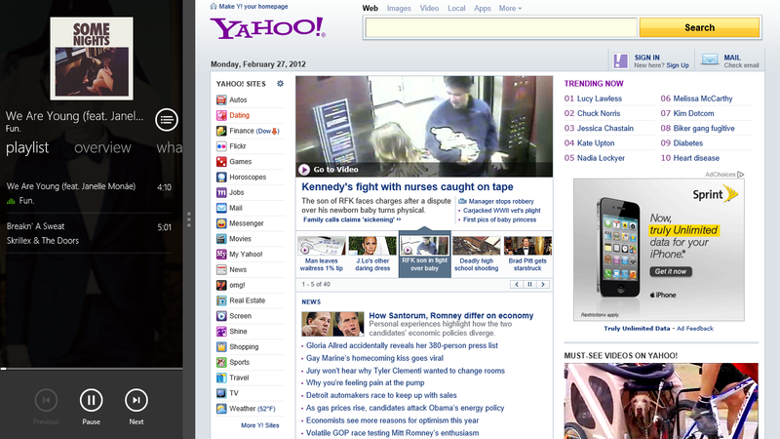Switch to the playlist tab in player

pyautogui.click(x=27, y=148)
